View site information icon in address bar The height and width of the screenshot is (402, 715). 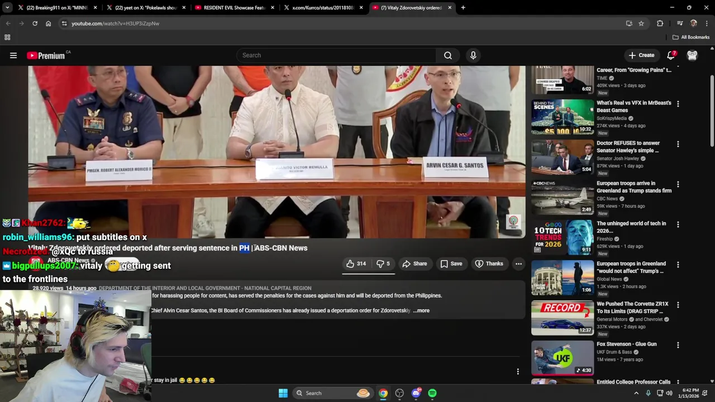64,23
